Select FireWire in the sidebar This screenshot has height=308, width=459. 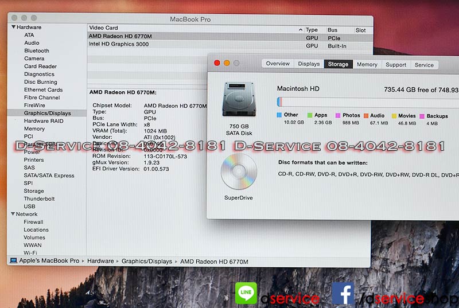coord(34,106)
